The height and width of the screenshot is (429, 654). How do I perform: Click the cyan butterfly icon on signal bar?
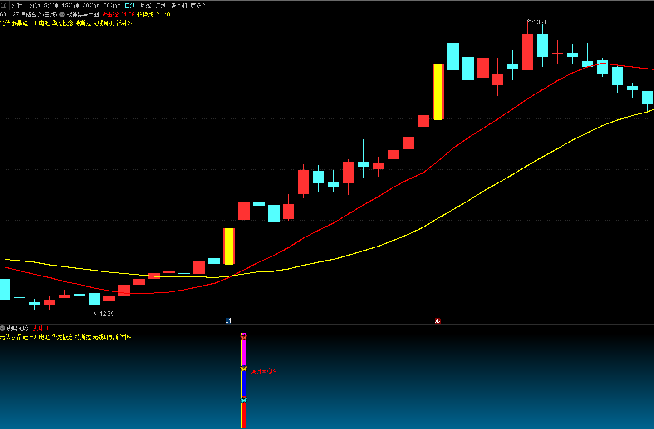click(x=244, y=400)
